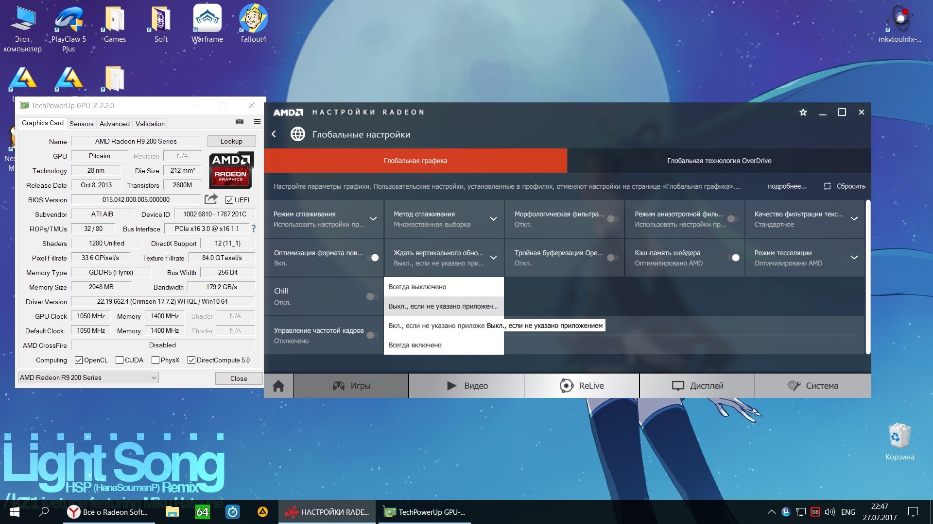
Task: Toggle CUDA checkbox in GPU-Z
Action: (x=120, y=360)
